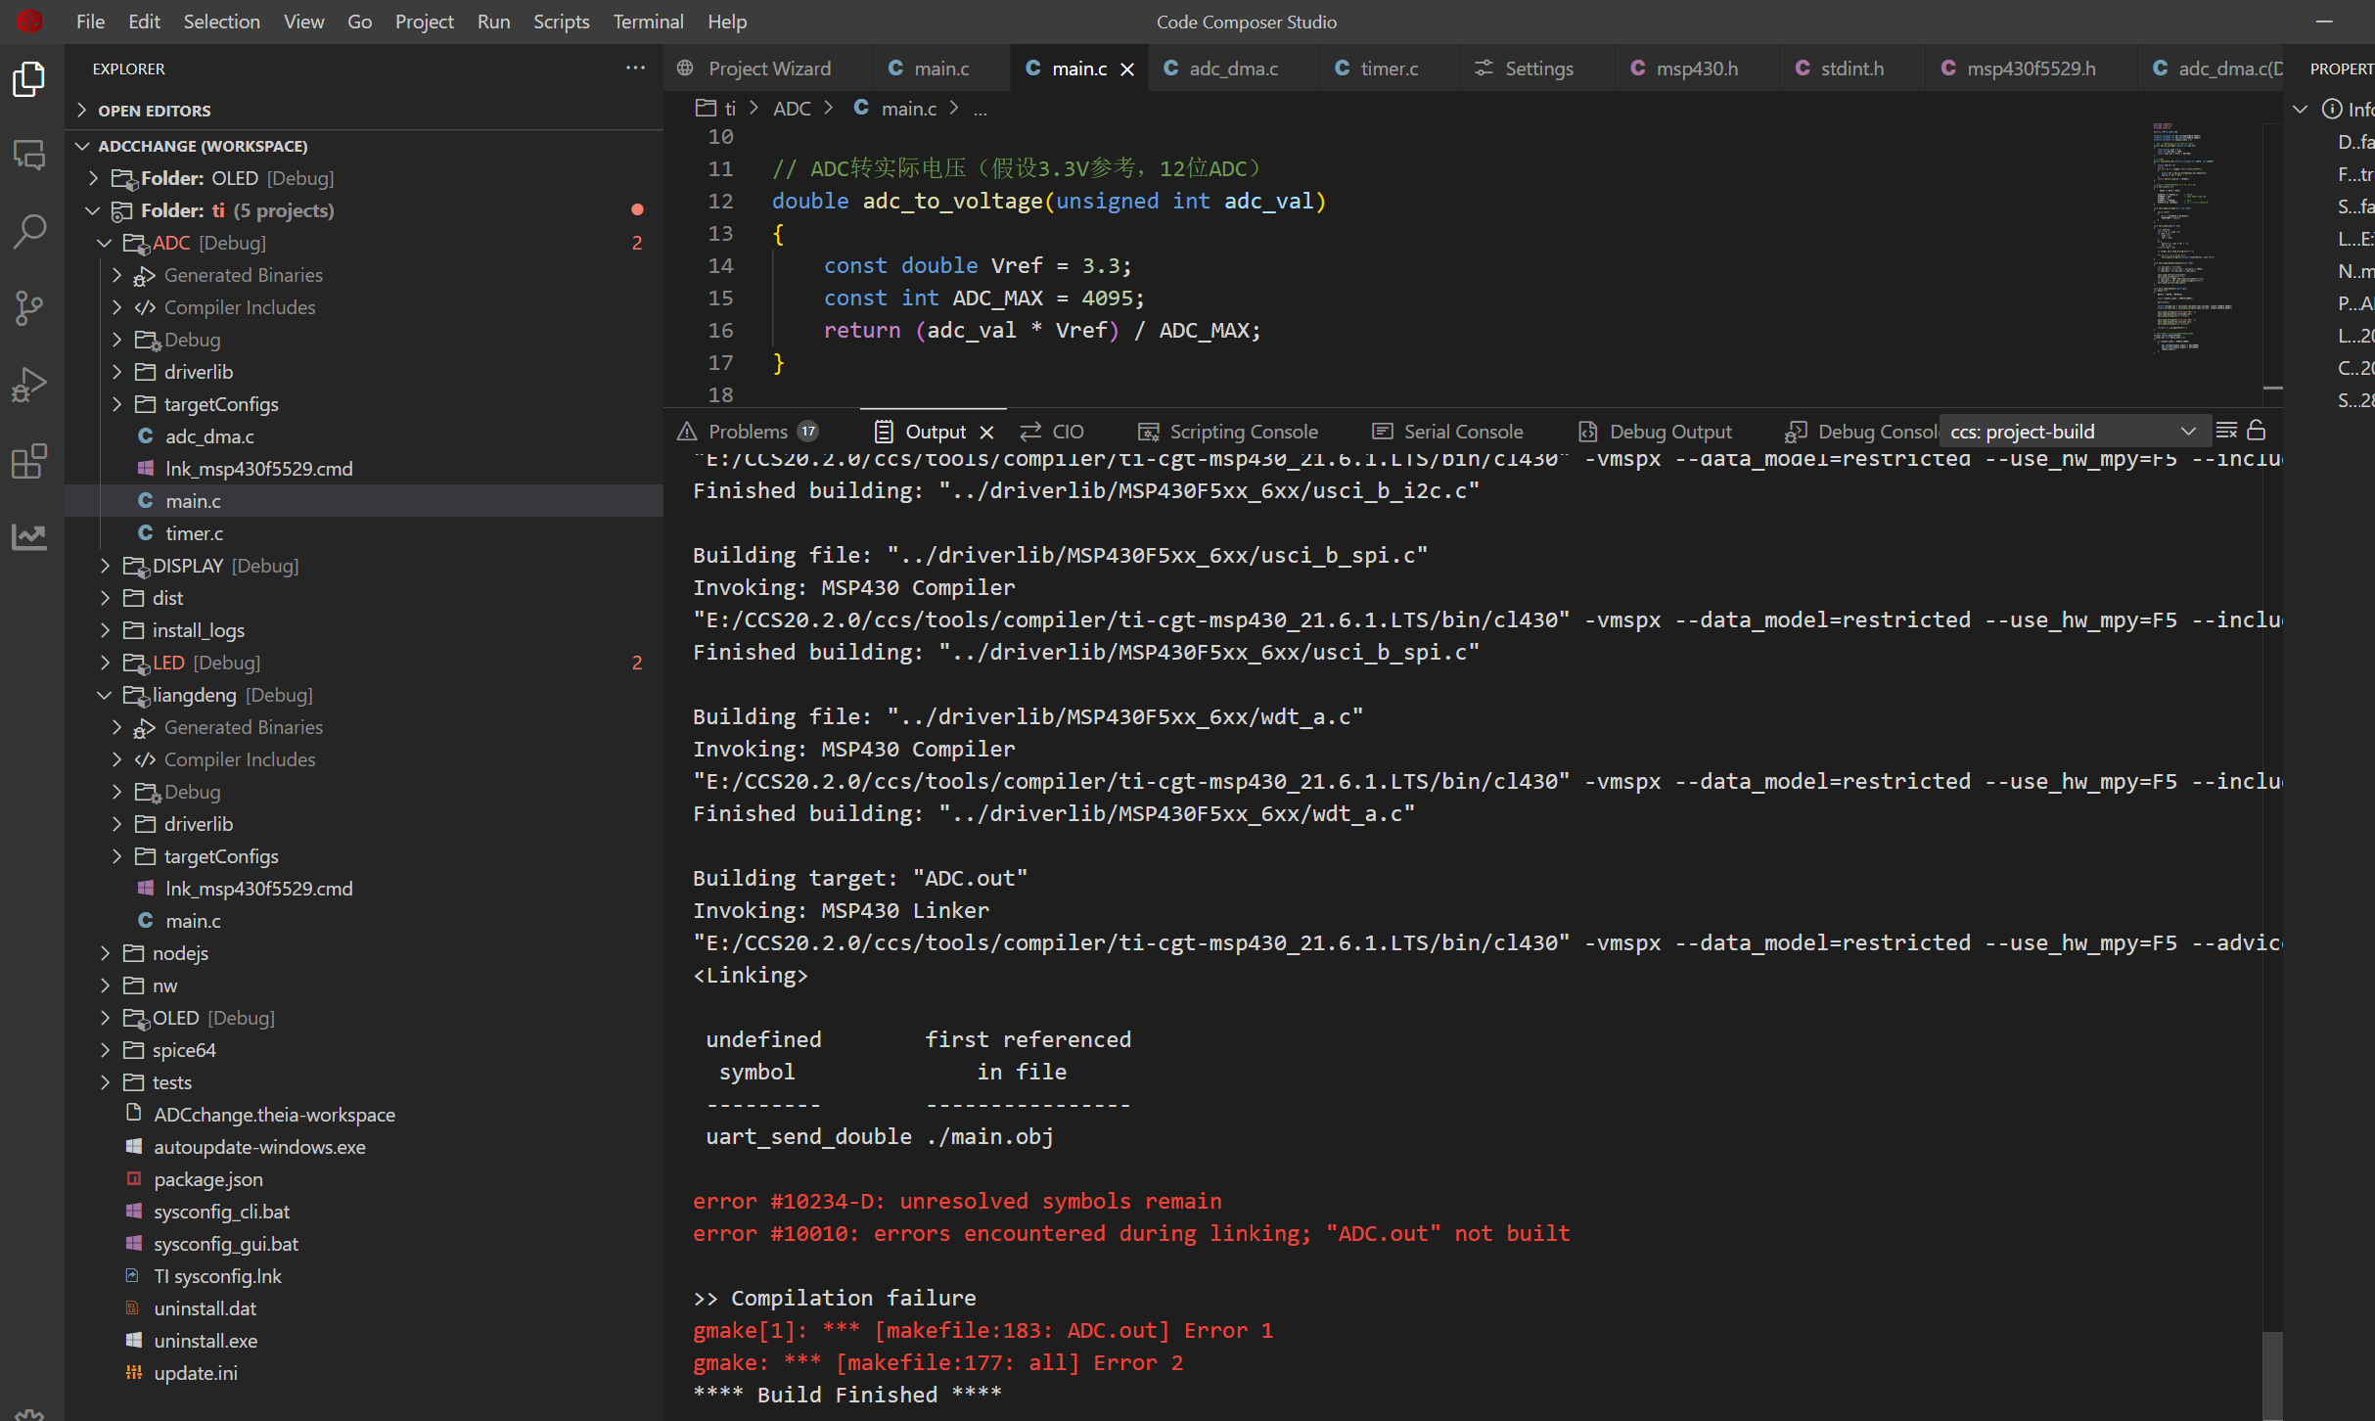This screenshot has width=2375, height=1421.
Task: Click the clear output icon
Action: (x=2226, y=431)
